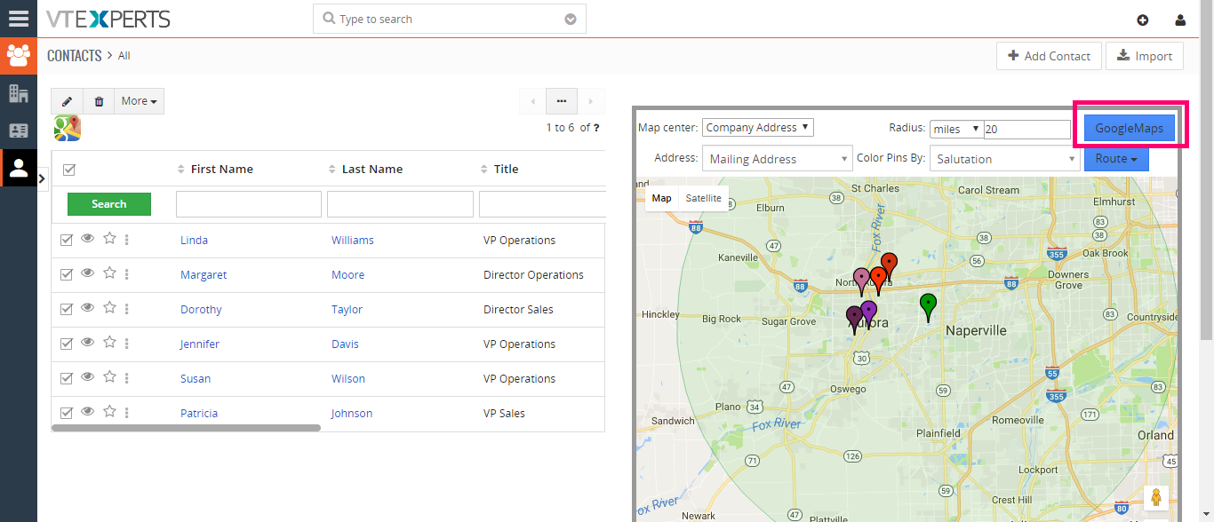
Task: Open the More actions dropdown
Action: click(140, 101)
